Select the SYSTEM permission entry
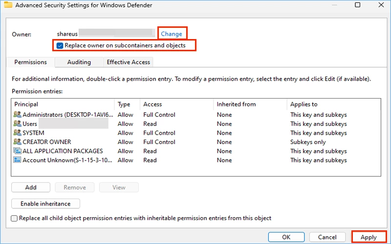Screen dimensions: 391x244 point(196,133)
